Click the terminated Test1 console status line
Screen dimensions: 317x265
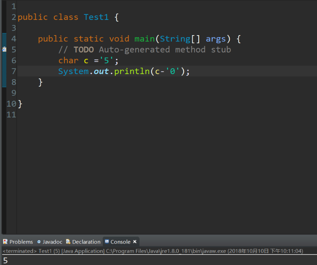click(x=153, y=251)
